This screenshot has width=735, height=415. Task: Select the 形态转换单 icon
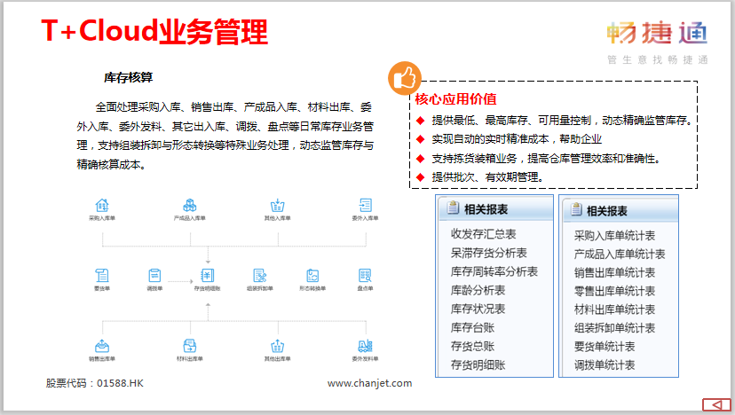312,276
